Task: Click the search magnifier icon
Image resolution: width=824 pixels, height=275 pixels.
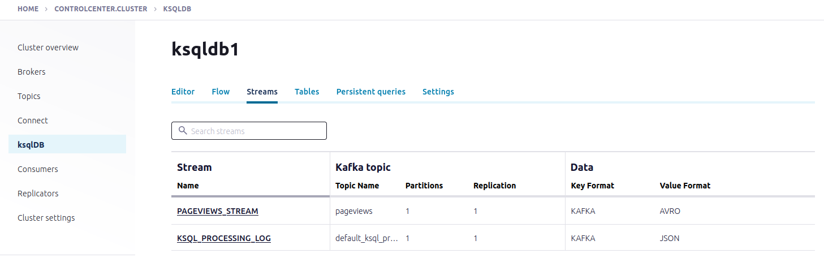Action: (183, 131)
